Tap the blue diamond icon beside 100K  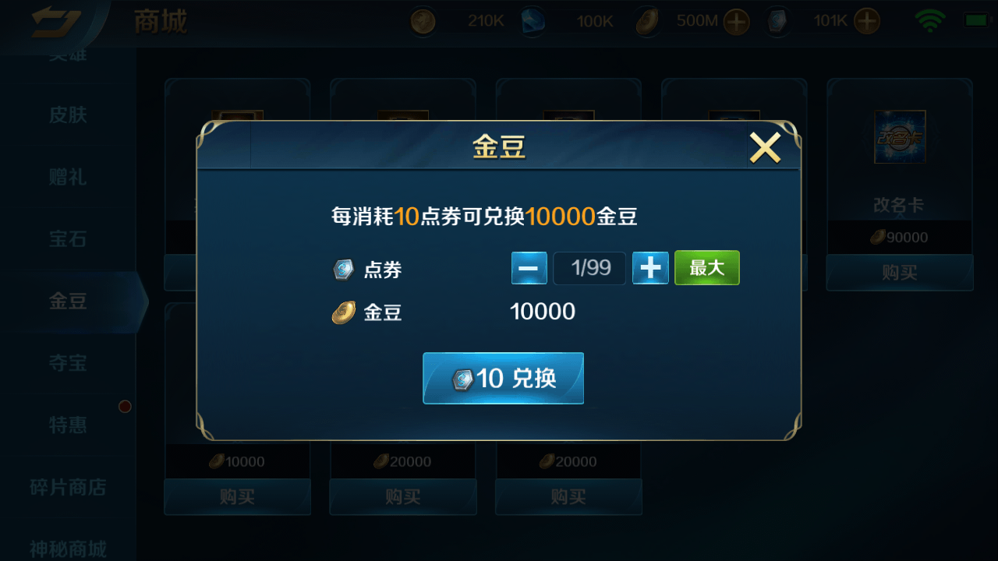coord(533,22)
